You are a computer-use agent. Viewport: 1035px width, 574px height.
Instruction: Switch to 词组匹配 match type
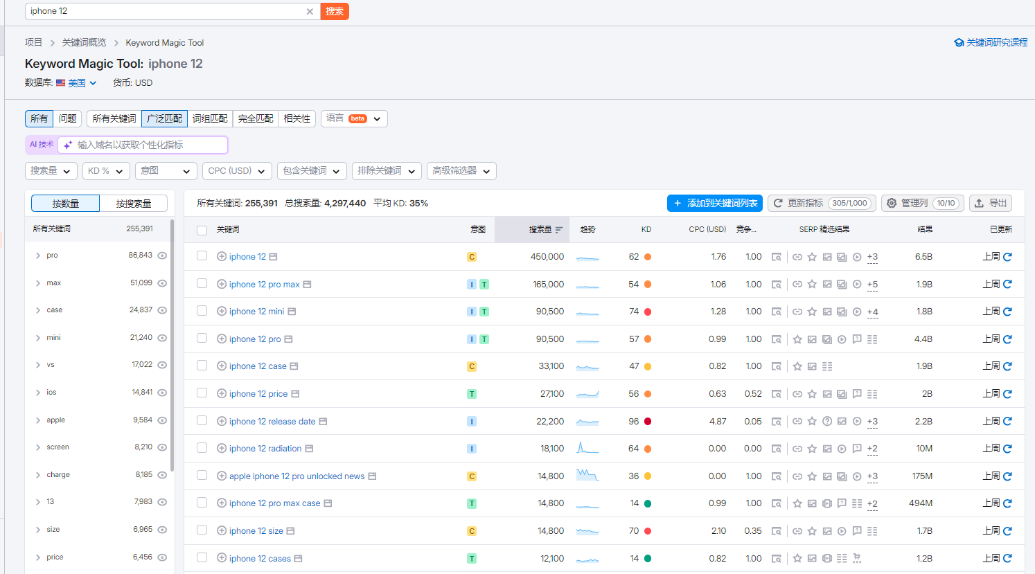point(210,119)
